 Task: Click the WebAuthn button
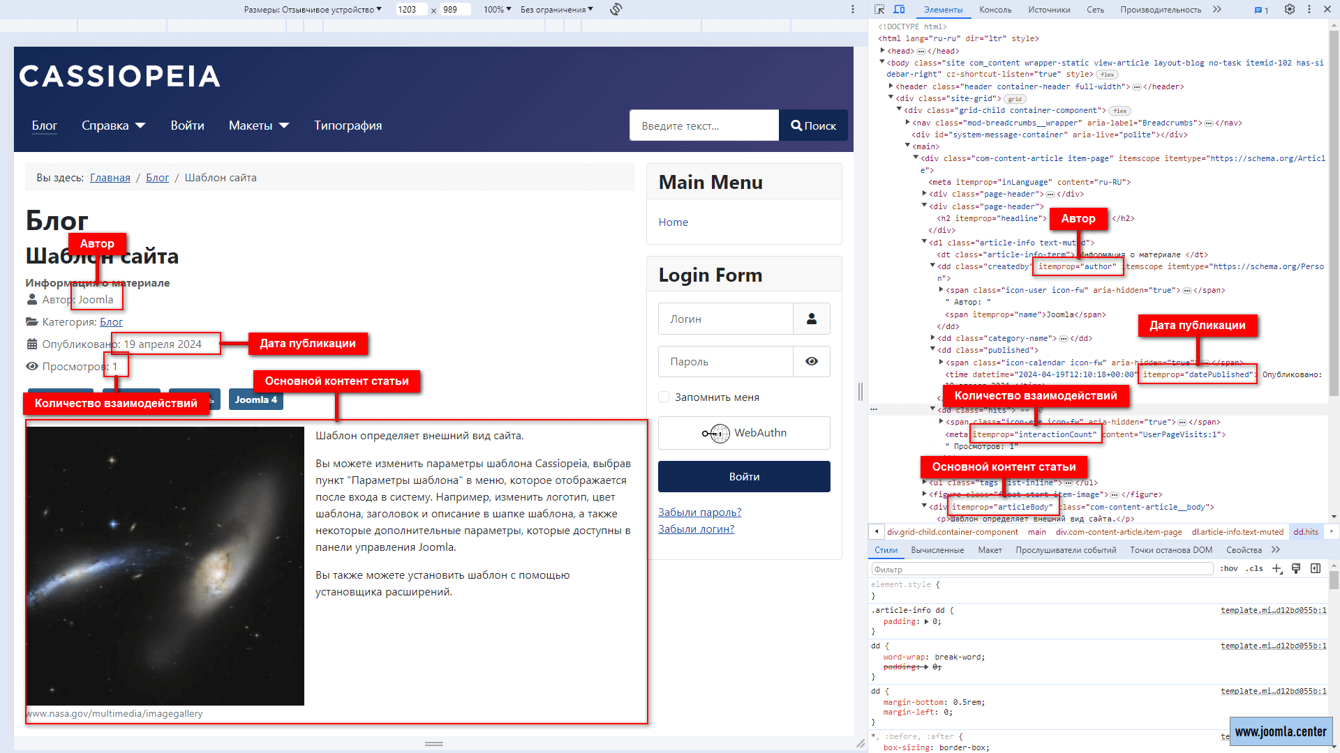(744, 433)
